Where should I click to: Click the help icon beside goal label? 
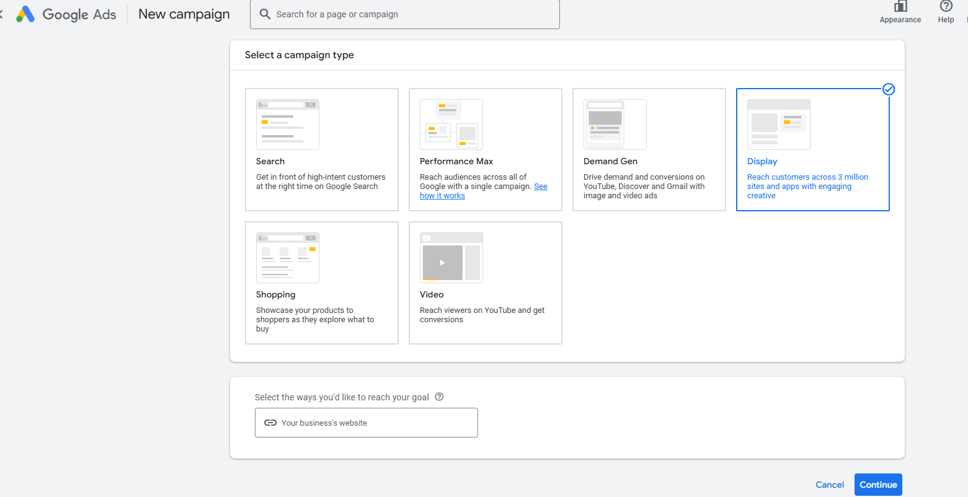point(439,397)
